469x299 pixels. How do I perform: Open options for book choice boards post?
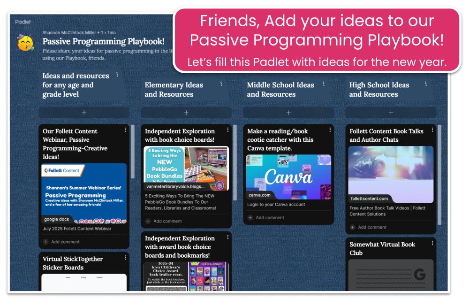[228, 130]
